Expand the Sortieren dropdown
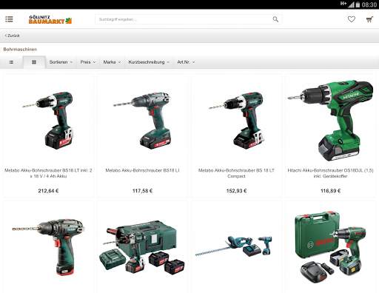The image size is (379, 293). [x=61, y=62]
